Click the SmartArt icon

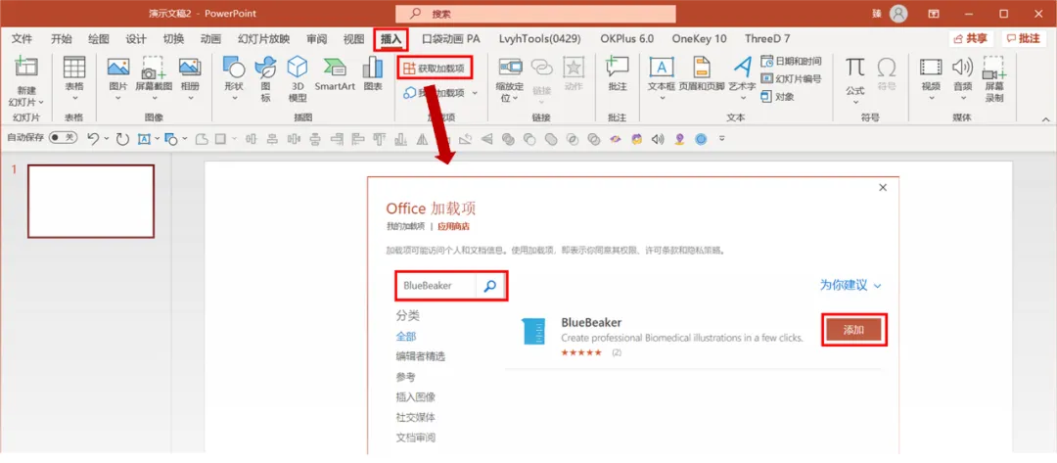point(335,68)
